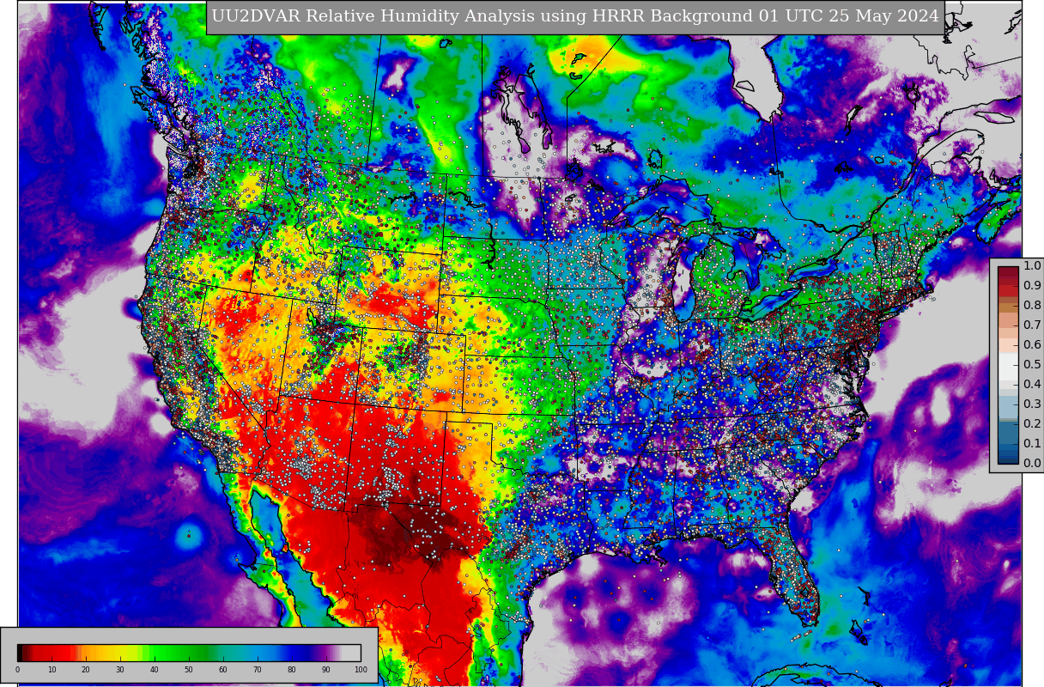Click the UU2DVAR Relative Humidity Analysis title
Image resolution: width=1044 pixels, height=687 pixels.
(575, 16)
